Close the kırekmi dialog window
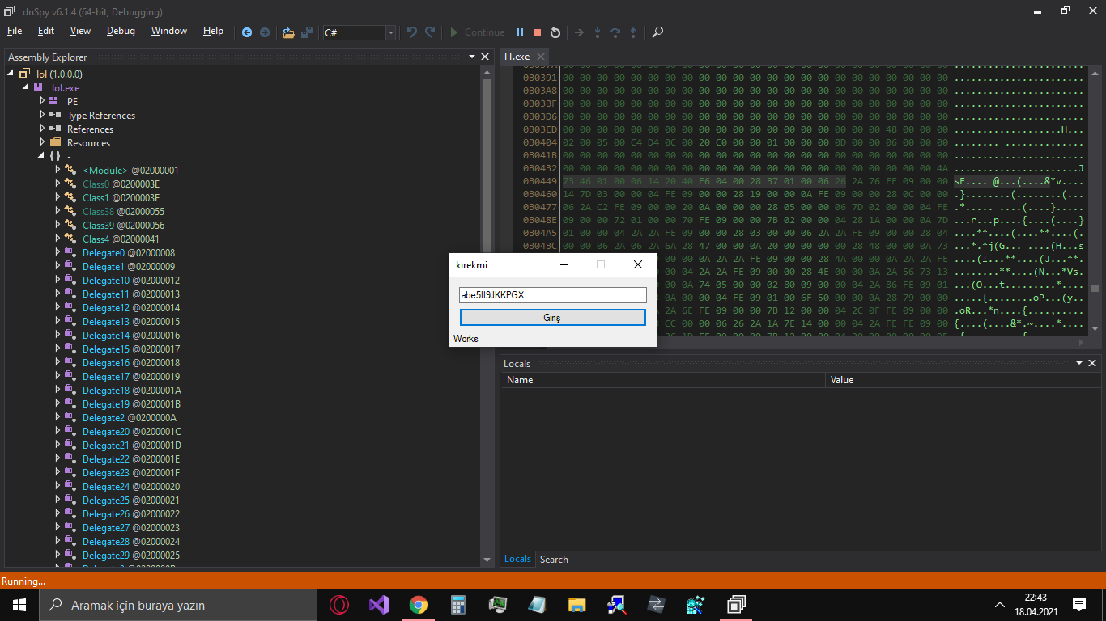Image resolution: width=1106 pixels, height=621 pixels. click(638, 264)
